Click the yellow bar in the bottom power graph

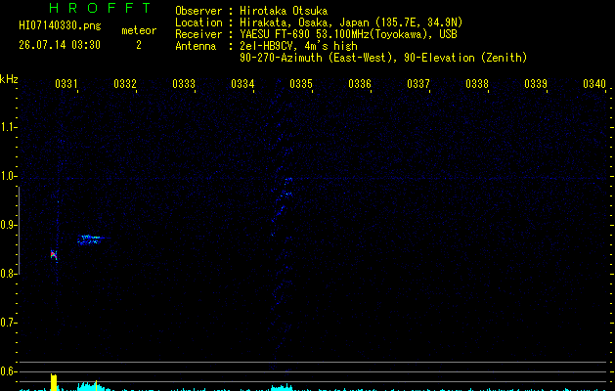54,382
